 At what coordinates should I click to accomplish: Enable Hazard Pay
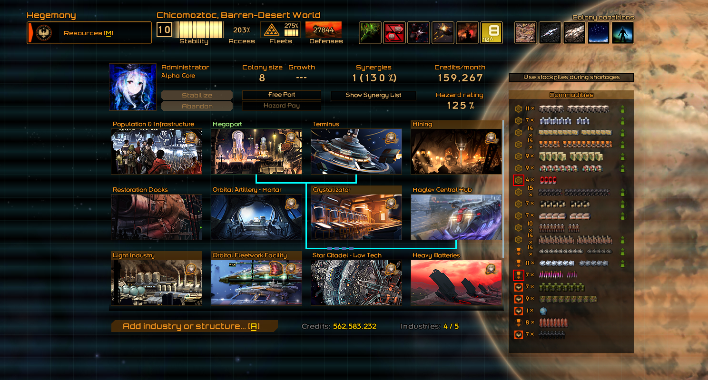coord(281,106)
